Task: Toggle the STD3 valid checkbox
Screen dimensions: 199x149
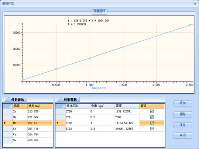Action: pos(152,129)
